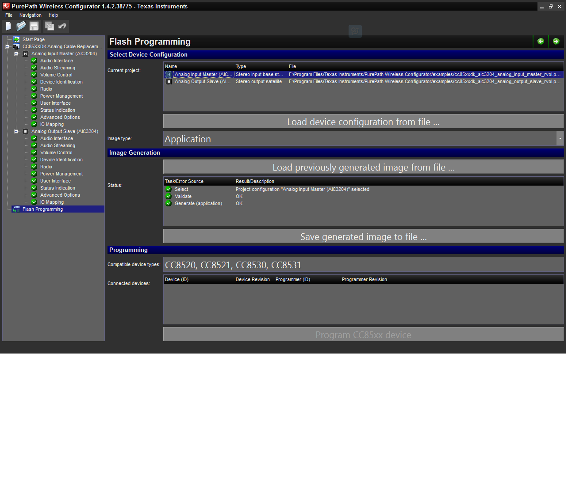Open Status Indication under Analog Input Master
568x502 pixels.
click(x=58, y=110)
